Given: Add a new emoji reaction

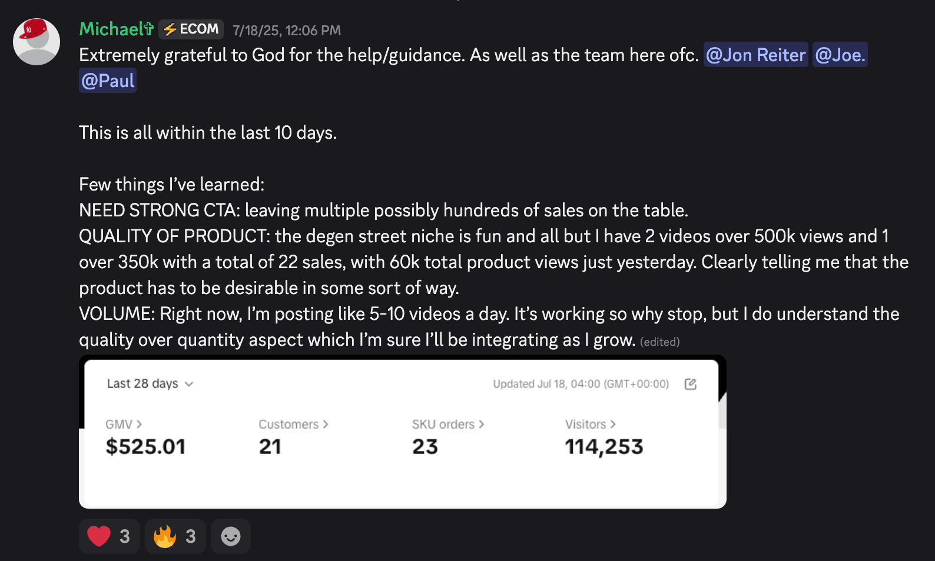Looking at the screenshot, I should coord(231,536).
